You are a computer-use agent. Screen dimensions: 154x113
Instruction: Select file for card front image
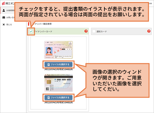59,64
